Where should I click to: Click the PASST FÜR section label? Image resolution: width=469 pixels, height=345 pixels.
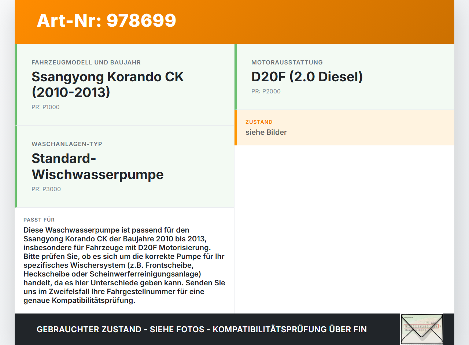(x=39, y=220)
